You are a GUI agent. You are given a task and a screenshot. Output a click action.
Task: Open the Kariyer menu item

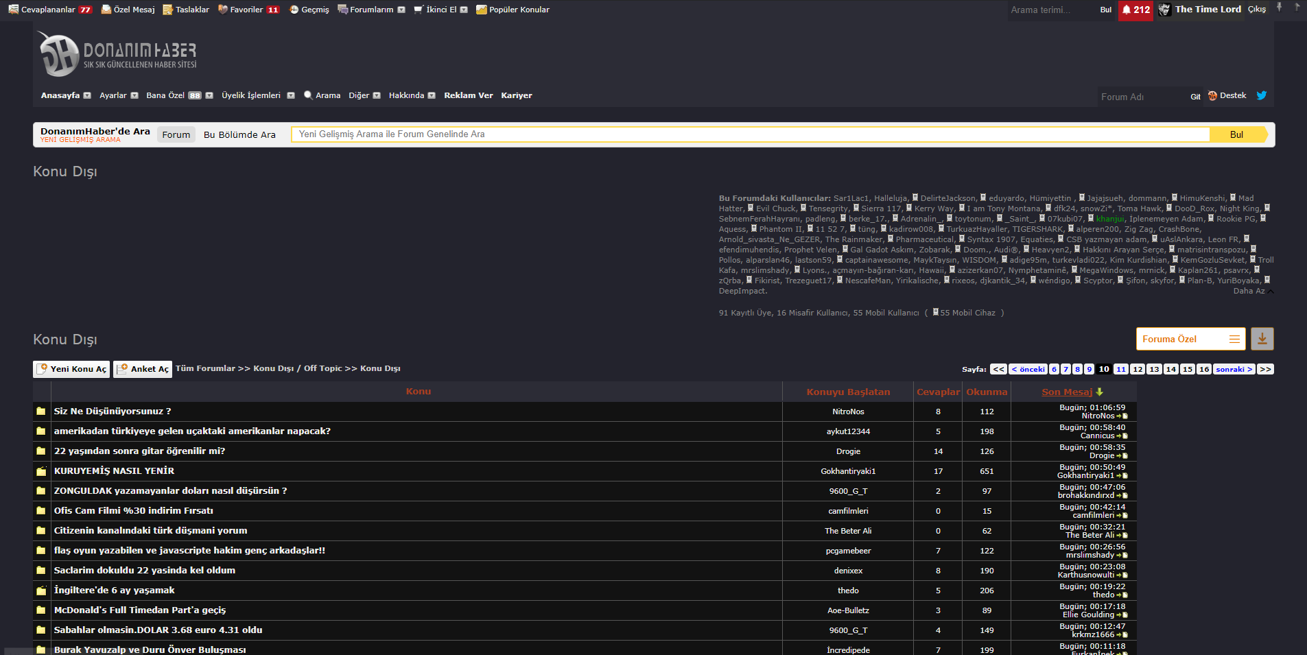(x=517, y=95)
